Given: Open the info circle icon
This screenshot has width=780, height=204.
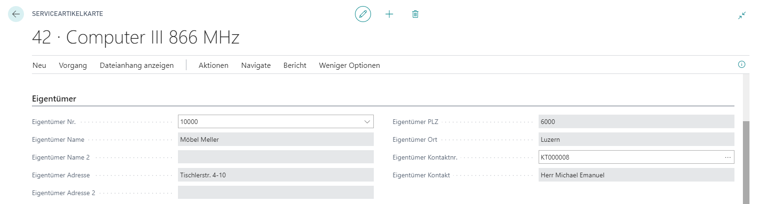Looking at the screenshot, I should coord(741,65).
